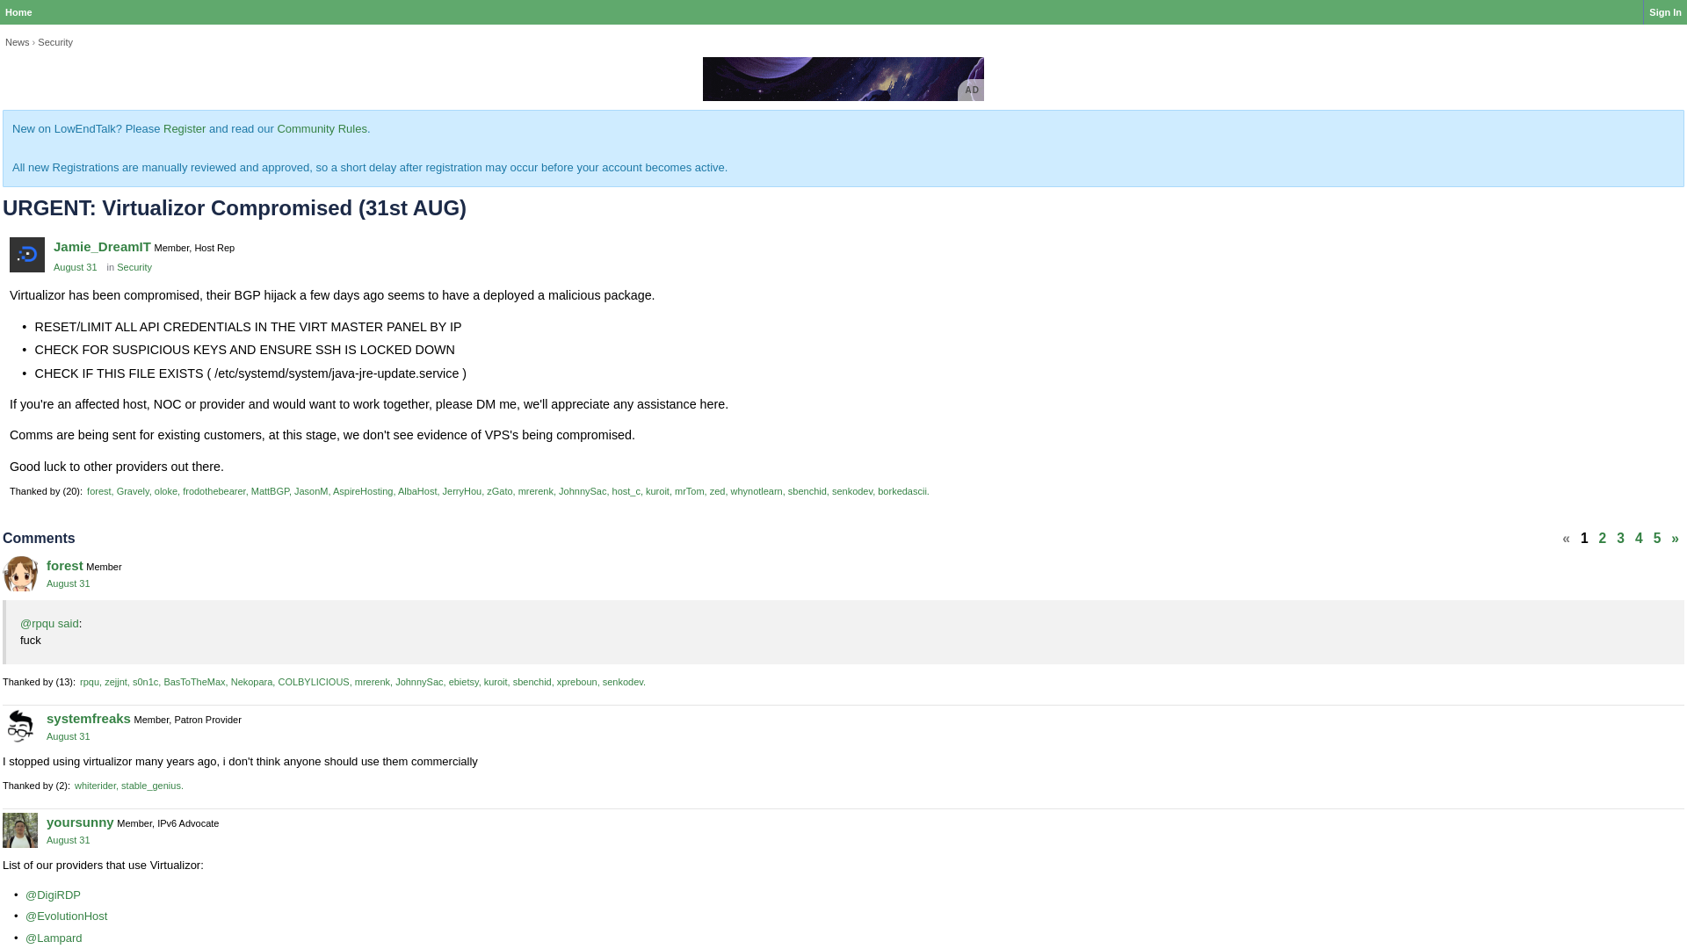This screenshot has height=949, width=1687.
Task: Click the space banner advertisement
Action: [843, 79]
